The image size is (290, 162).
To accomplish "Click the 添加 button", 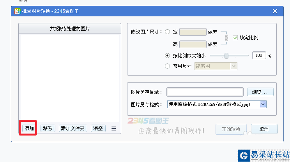I will click(x=29, y=128).
